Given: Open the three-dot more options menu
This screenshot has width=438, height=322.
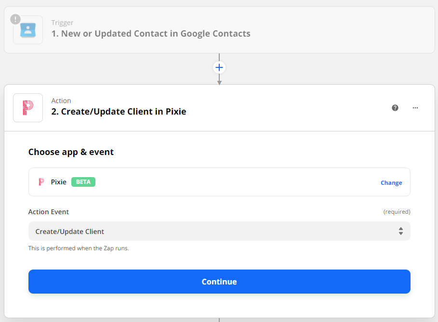Looking at the screenshot, I should pyautogui.click(x=415, y=108).
